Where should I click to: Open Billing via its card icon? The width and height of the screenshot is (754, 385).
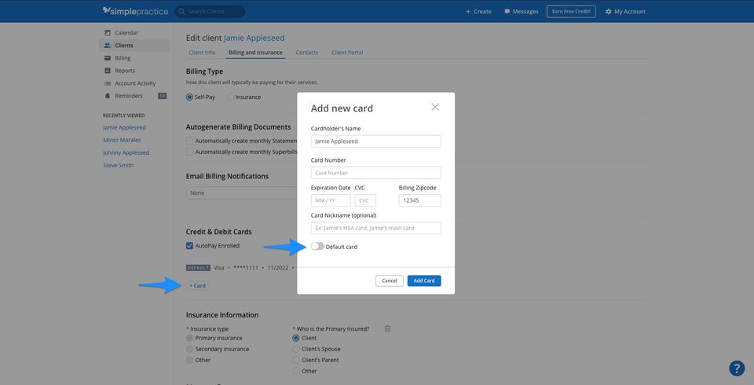108,58
